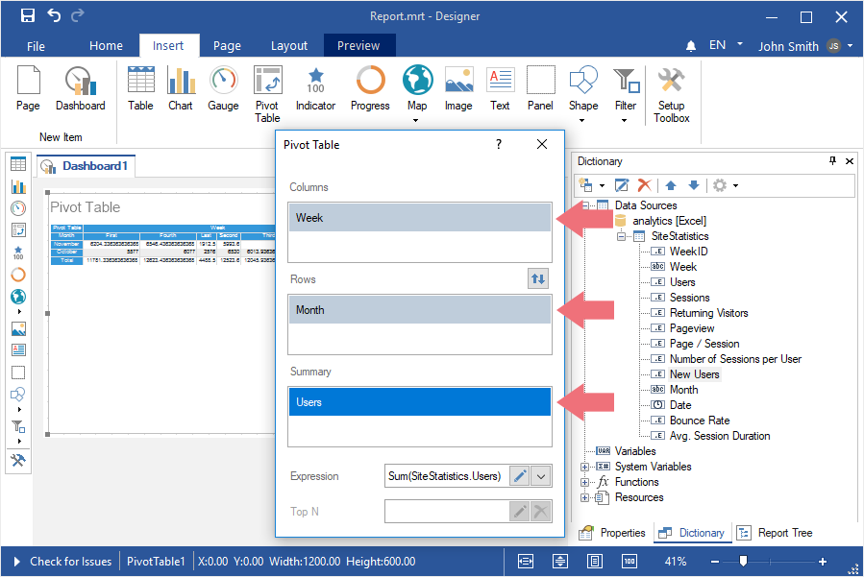Viewport: 864px width, 577px height.
Task: Switch to the Layout ribbon tab
Action: pos(289,45)
